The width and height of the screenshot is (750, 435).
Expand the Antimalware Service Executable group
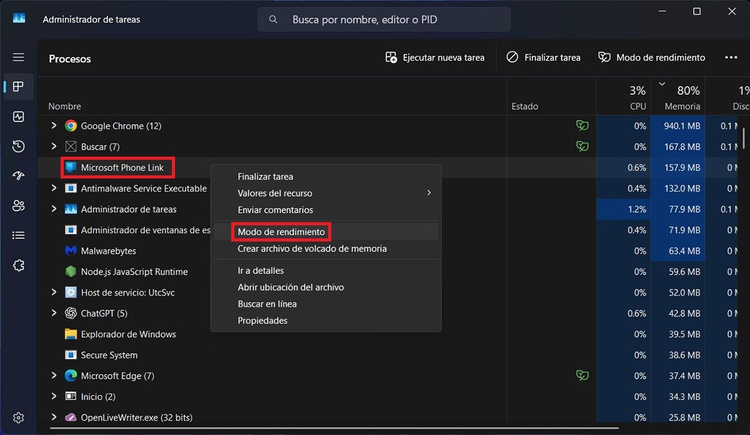[54, 188]
